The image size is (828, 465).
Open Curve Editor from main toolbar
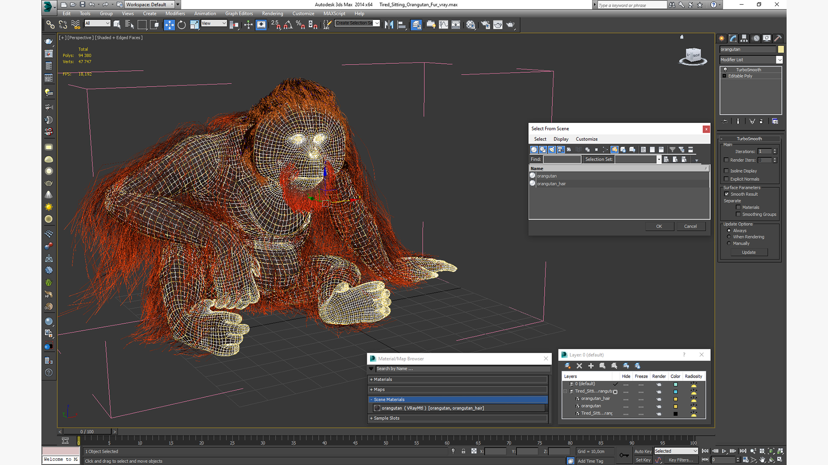coord(443,25)
